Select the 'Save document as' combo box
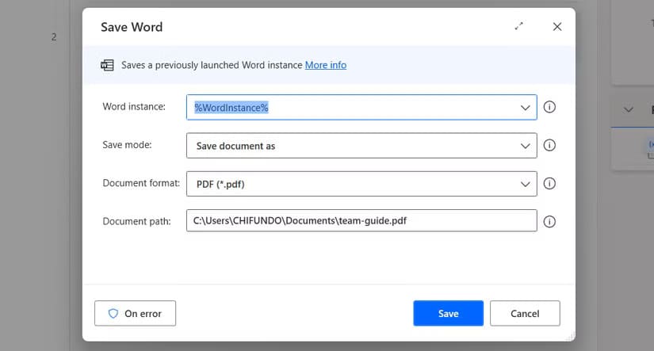The image size is (654, 351). (361, 146)
